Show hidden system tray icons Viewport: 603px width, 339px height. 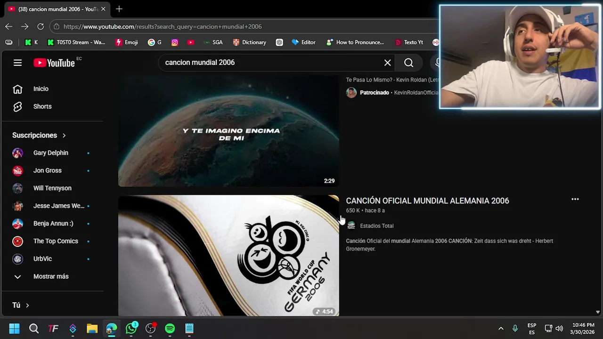pos(501,328)
